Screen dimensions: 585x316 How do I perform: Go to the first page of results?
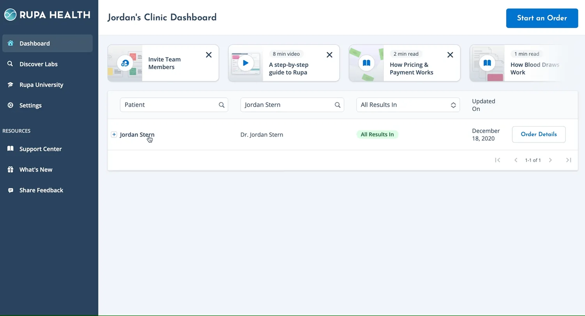point(497,160)
